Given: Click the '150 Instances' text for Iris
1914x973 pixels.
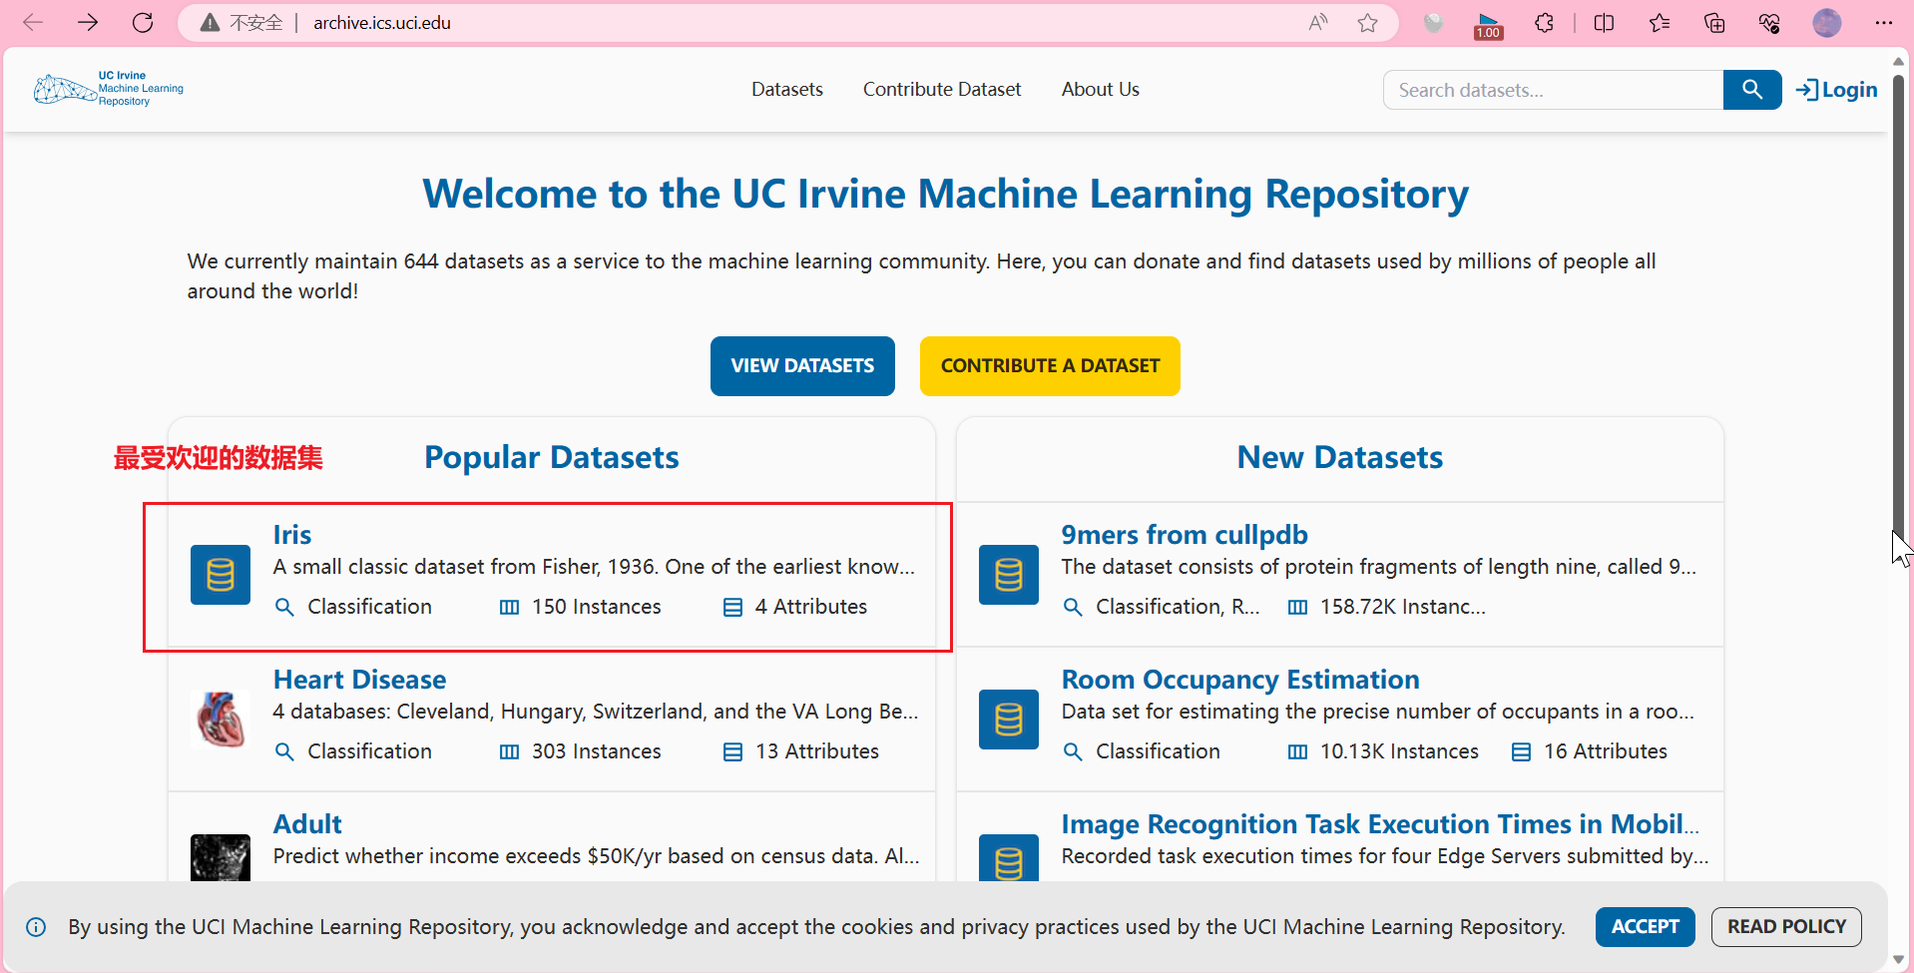Looking at the screenshot, I should (x=597, y=607).
